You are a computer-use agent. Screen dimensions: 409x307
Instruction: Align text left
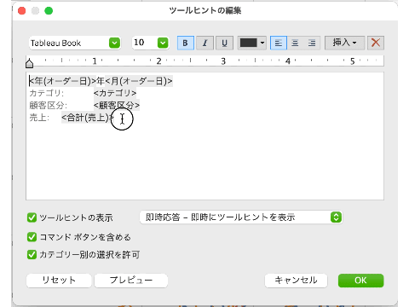pos(279,43)
